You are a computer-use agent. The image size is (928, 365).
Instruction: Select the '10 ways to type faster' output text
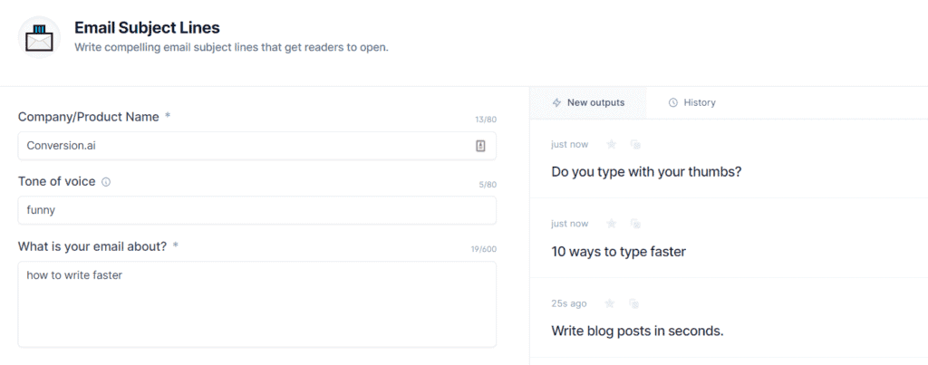point(618,252)
